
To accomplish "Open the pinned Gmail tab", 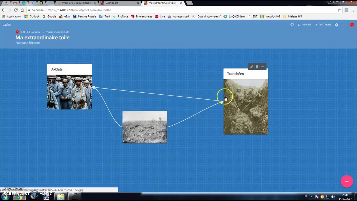I will (15, 3).
